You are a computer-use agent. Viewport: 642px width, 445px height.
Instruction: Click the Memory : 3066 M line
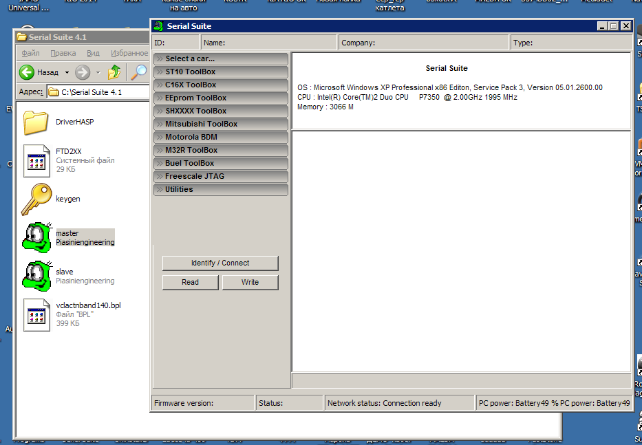point(325,107)
